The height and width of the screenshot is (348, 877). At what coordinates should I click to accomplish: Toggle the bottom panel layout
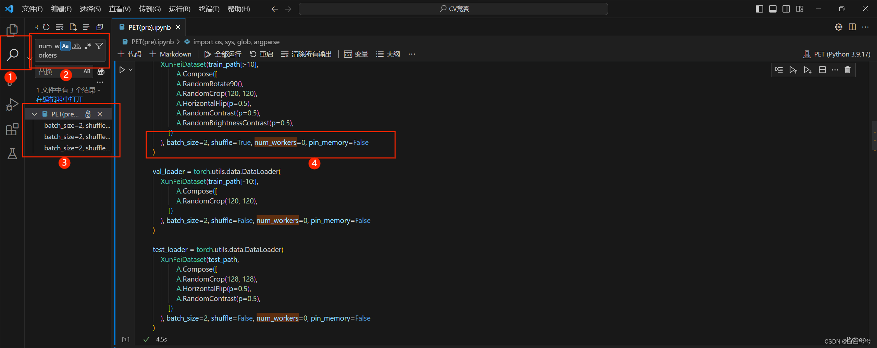click(x=773, y=9)
